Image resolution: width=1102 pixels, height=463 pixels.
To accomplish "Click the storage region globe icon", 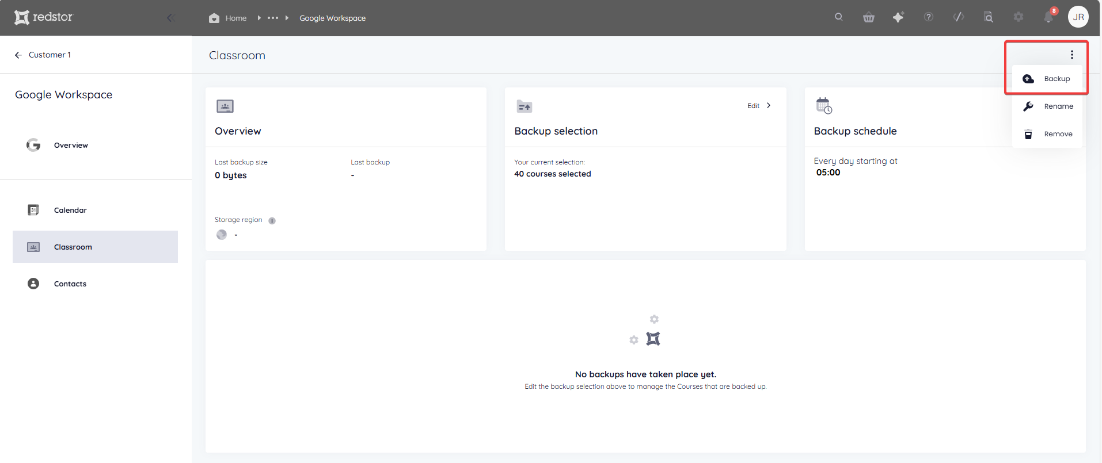I will point(222,235).
